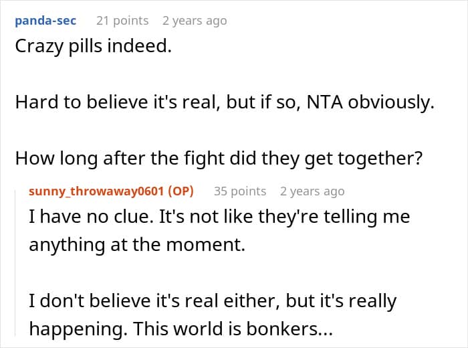Viewport: 468px width, 348px height.
Task: Click the text 'anything at the moment.'
Action: click(x=137, y=245)
